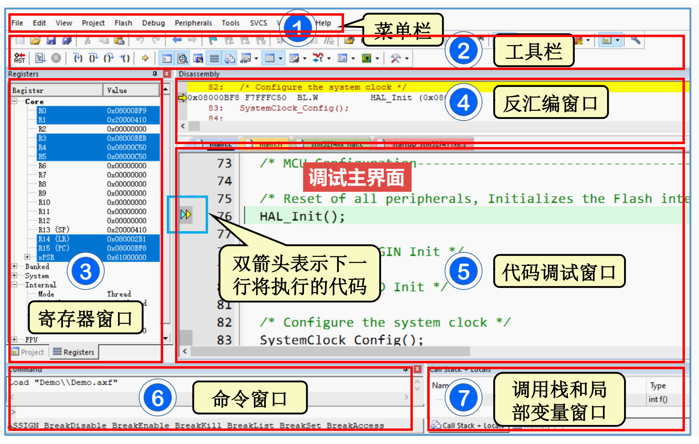This screenshot has width=699, height=444.
Task: Open the Trace windows icon
Action: [342, 58]
